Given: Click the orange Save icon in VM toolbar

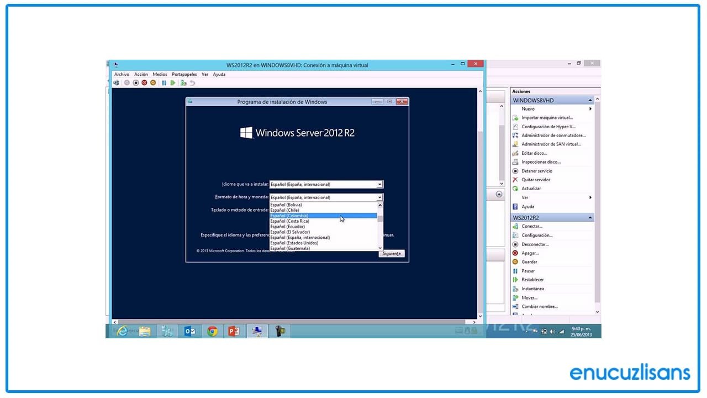Looking at the screenshot, I should 153,83.
